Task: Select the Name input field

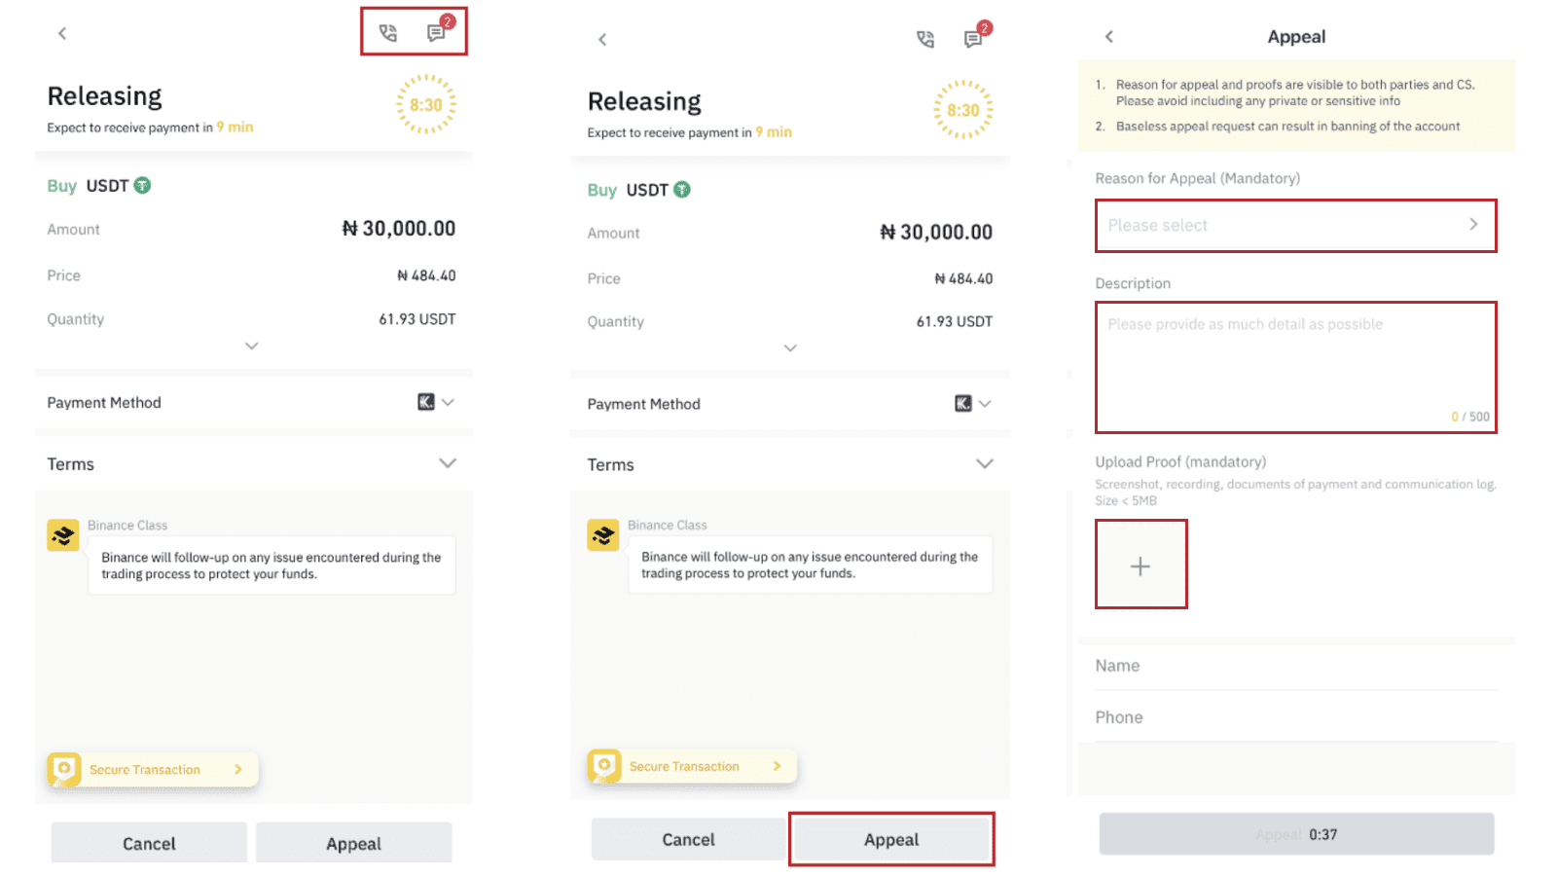Action: (1295, 666)
